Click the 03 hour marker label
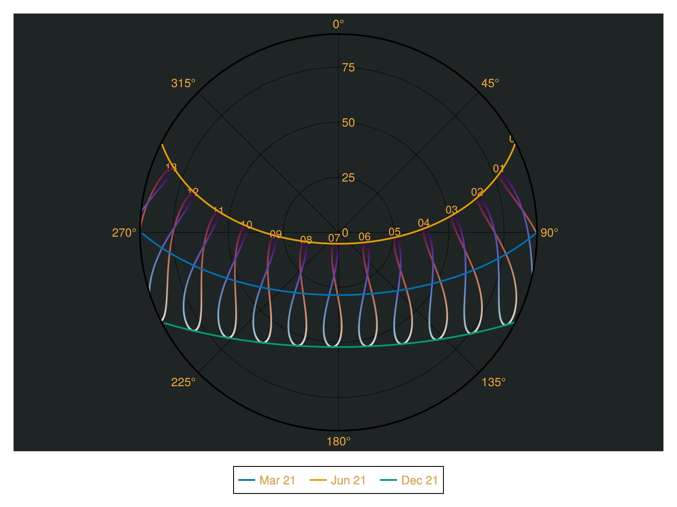The height and width of the screenshot is (507, 677). click(451, 210)
